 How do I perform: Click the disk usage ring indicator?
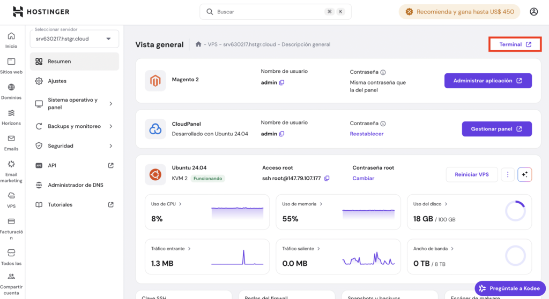(x=515, y=211)
